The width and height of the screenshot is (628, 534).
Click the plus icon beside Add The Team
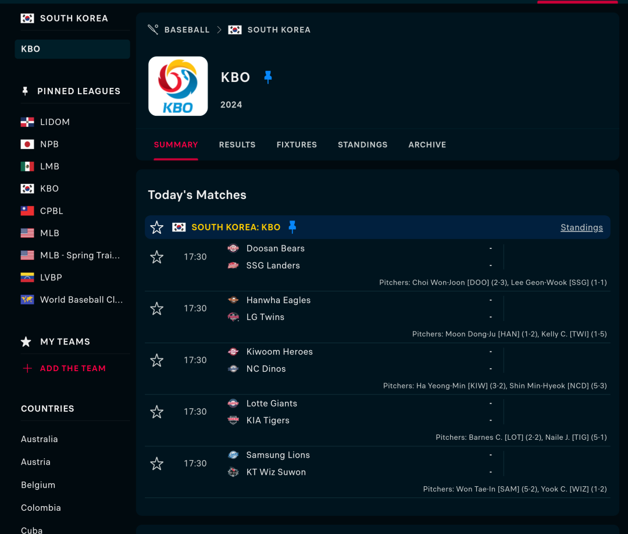click(x=27, y=369)
